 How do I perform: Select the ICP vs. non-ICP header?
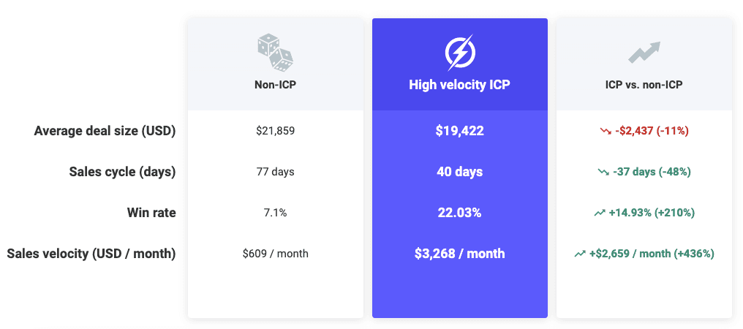click(x=644, y=85)
